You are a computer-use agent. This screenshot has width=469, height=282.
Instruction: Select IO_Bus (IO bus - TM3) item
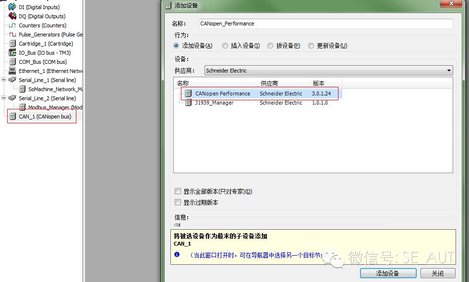click(45, 53)
